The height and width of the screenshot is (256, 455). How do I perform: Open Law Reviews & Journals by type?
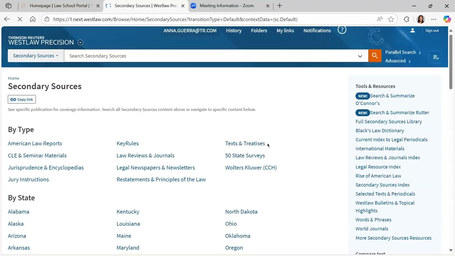coord(145,155)
